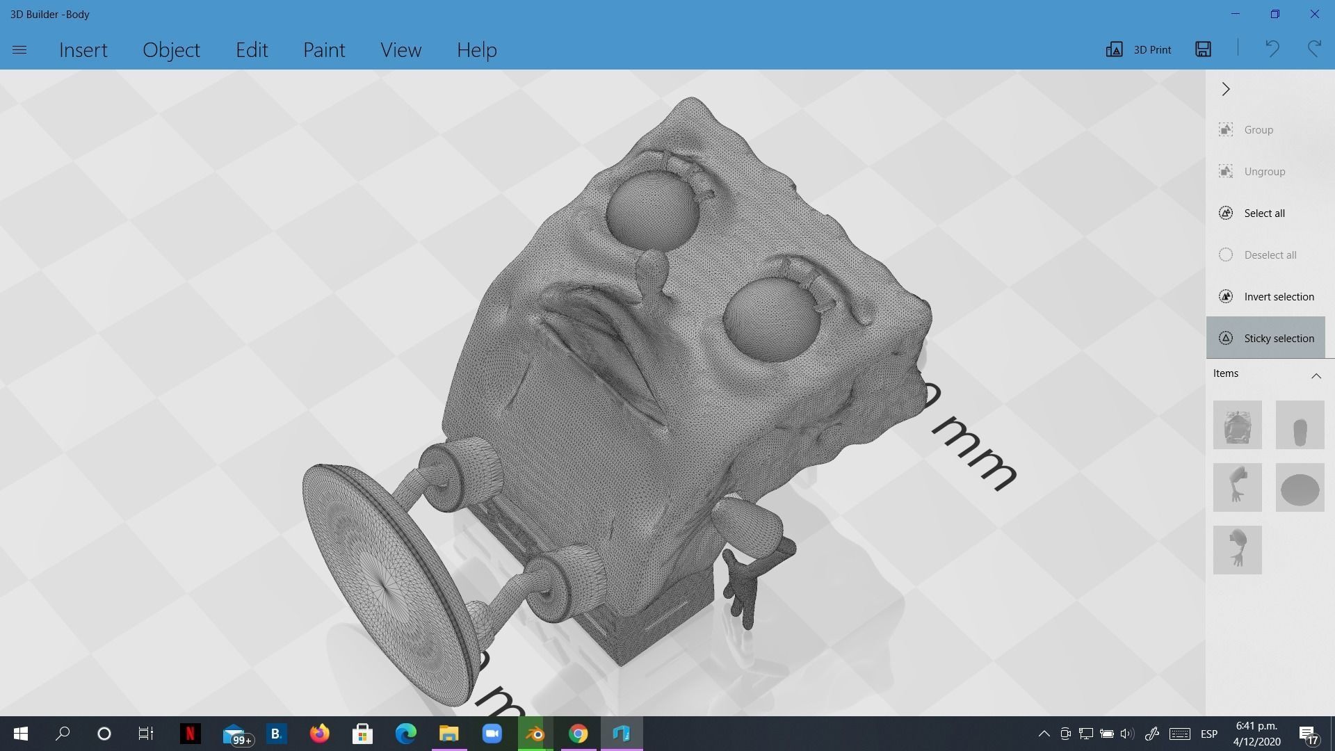This screenshot has width=1335, height=751.
Task: Click the ESP input language indicator
Action: click(1209, 734)
